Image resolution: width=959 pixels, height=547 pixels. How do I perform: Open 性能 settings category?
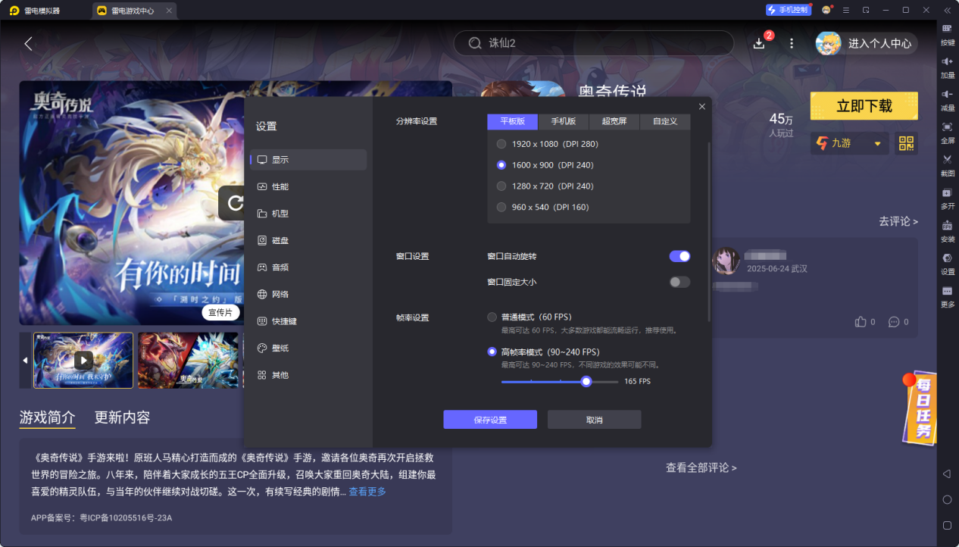click(x=308, y=186)
